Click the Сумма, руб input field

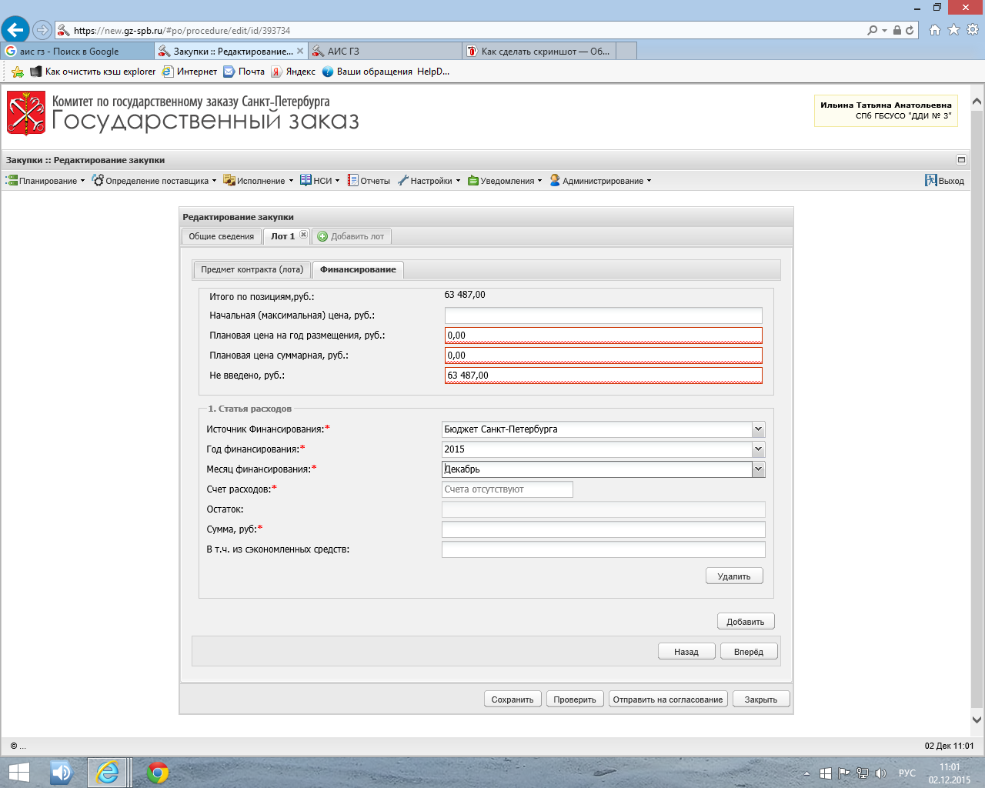pyautogui.click(x=603, y=529)
